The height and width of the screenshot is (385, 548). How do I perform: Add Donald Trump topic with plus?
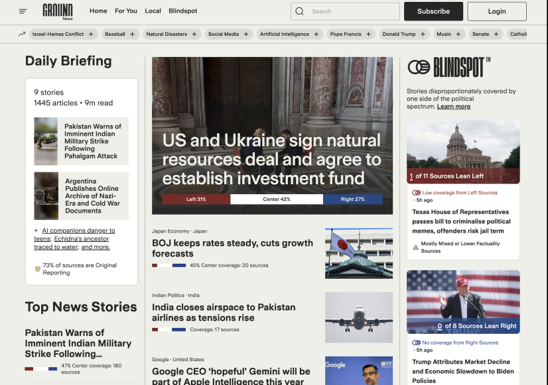coord(423,34)
